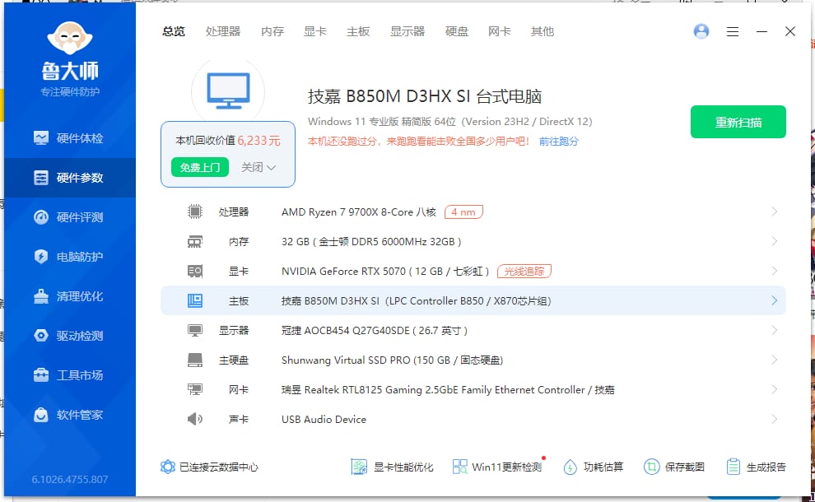Open Win11更新检测 tool

point(498,467)
